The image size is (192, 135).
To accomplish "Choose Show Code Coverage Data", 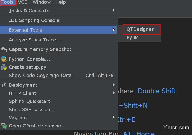I will 59,76.
